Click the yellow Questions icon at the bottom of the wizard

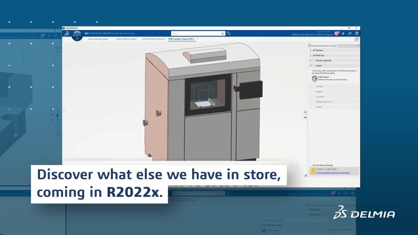[313, 171]
